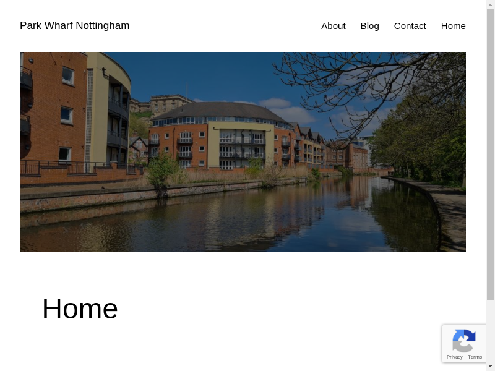Open the Blog menu item
The width and height of the screenshot is (495, 371).
tap(369, 26)
